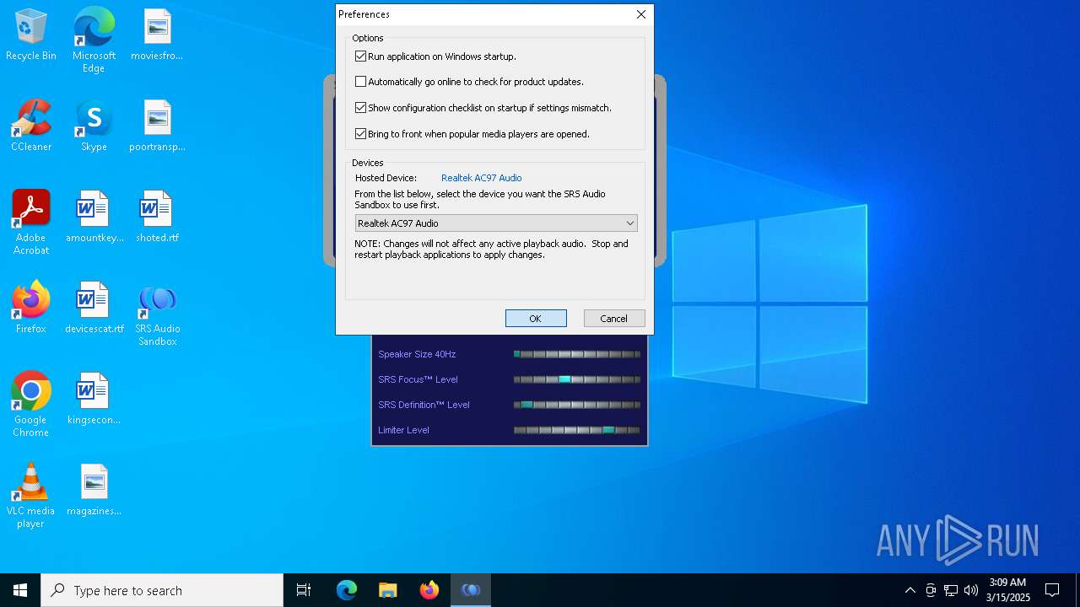Show hidden system tray icons
The image size is (1080, 607).
910,590
